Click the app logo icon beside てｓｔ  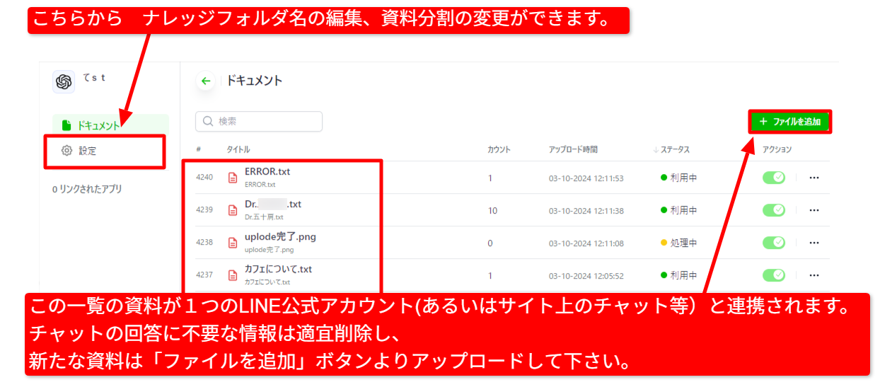(x=64, y=82)
